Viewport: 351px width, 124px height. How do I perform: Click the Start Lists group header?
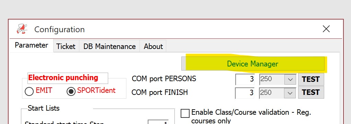(x=44, y=108)
